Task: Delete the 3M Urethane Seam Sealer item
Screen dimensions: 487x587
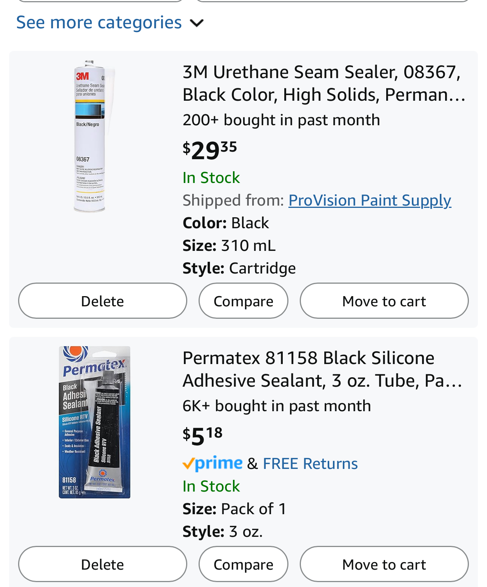Action: pos(103,301)
